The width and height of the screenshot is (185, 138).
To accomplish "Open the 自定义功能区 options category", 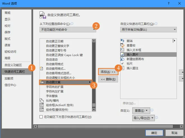I will (17, 65).
